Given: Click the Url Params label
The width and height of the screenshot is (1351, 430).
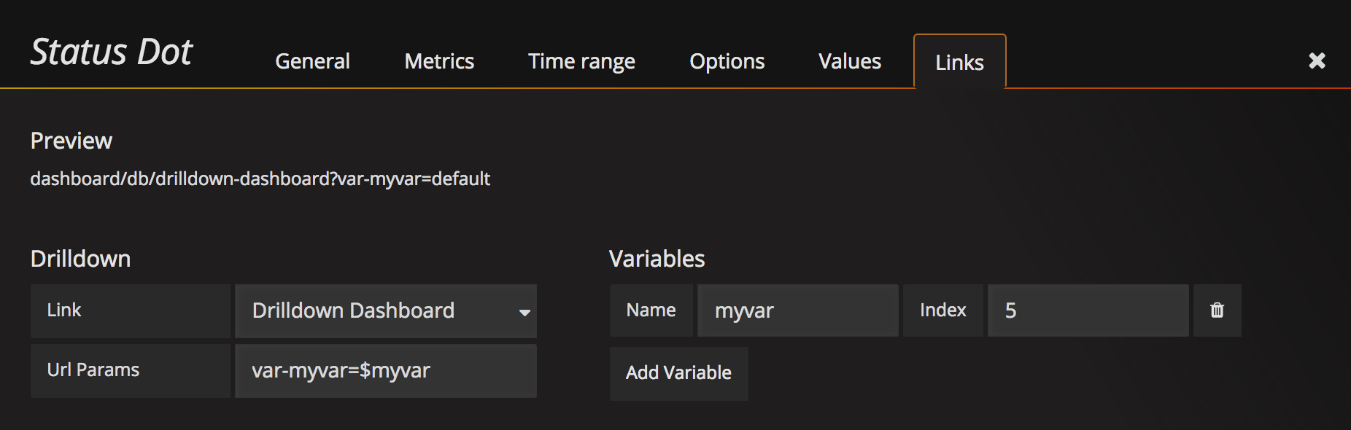Looking at the screenshot, I should [x=93, y=370].
